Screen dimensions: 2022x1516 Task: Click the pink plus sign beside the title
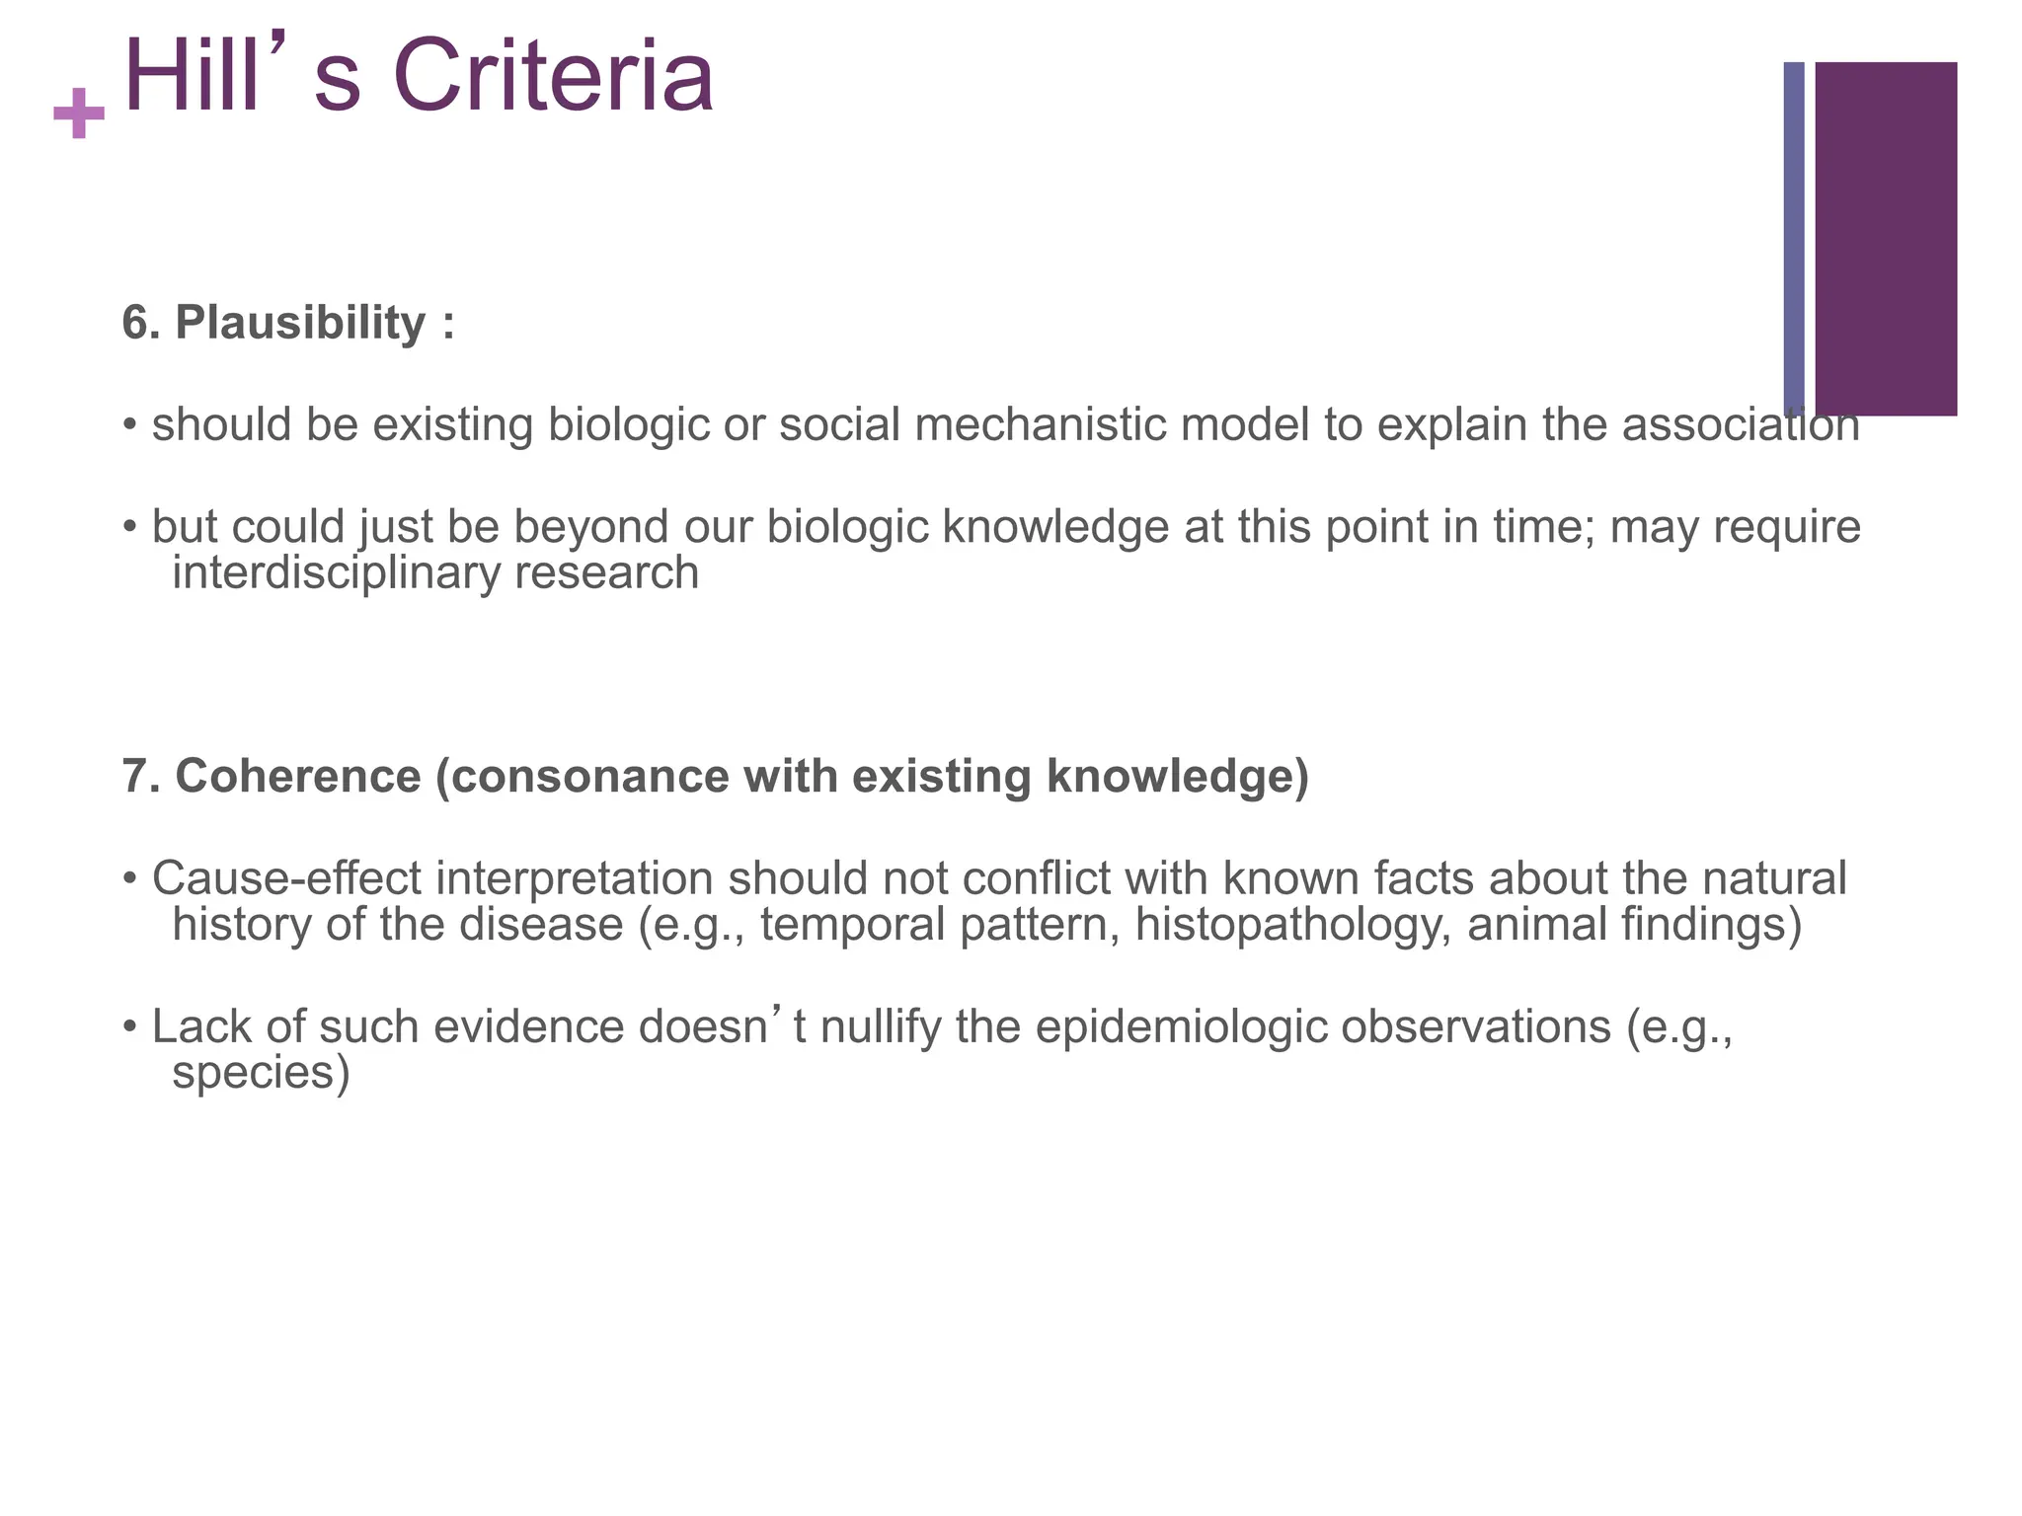(79, 114)
